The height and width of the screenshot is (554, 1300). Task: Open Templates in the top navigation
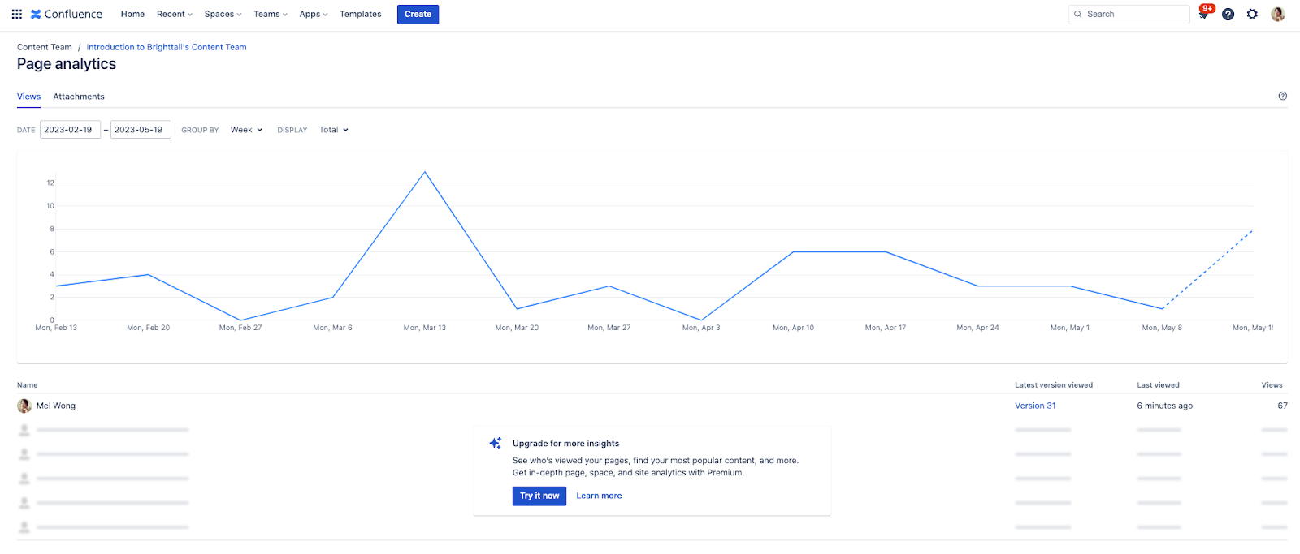coord(361,14)
